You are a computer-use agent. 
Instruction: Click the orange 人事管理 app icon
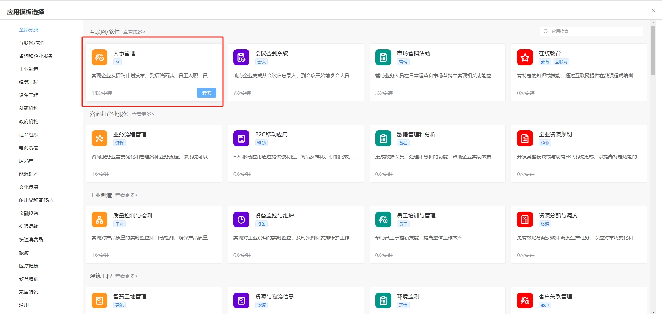99,57
